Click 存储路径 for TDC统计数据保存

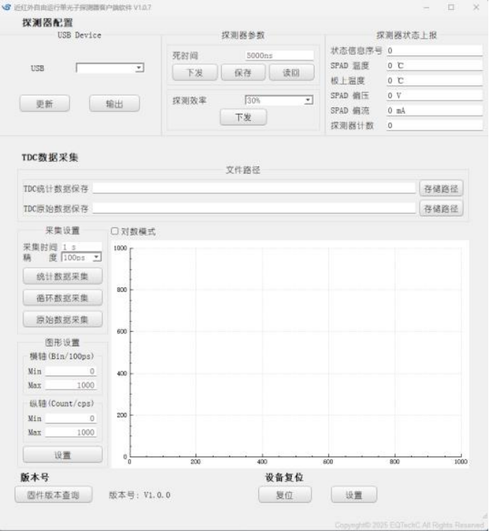(x=441, y=189)
